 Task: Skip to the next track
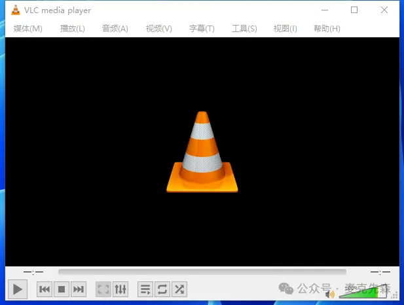click(x=79, y=289)
